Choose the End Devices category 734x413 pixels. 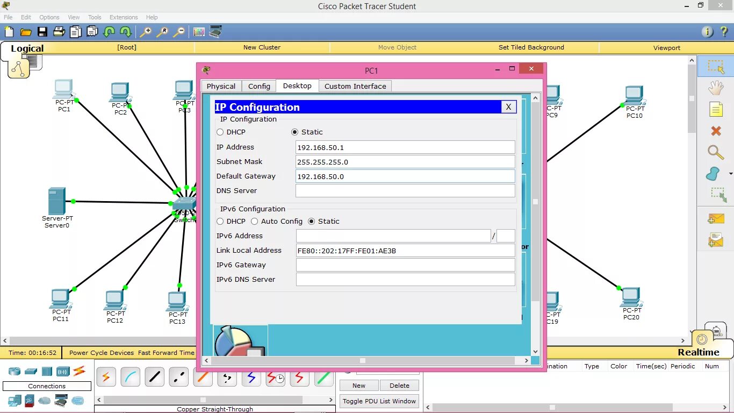pyautogui.click(x=15, y=401)
